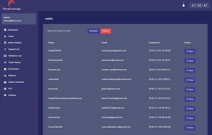Click the Users people icon

point(5,36)
